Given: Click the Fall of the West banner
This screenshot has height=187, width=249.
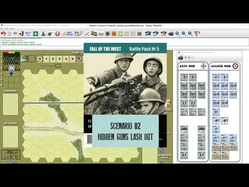Looking at the screenshot, I should pos(125,49).
